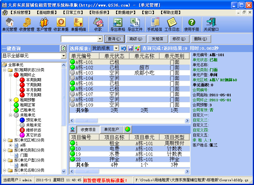Click undo arrow icon beside 我的报表
This screenshot has width=254, height=185.
coord(124,48)
